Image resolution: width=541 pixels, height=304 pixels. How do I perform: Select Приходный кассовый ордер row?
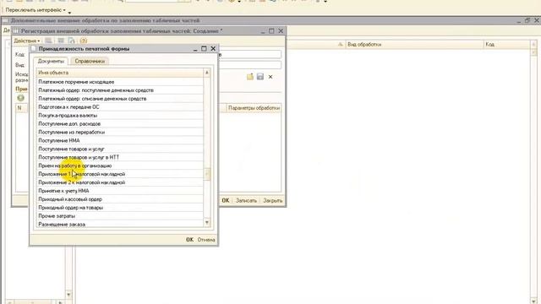point(120,199)
